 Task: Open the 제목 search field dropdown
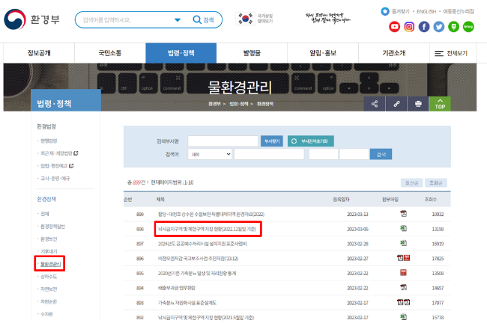tap(210, 154)
